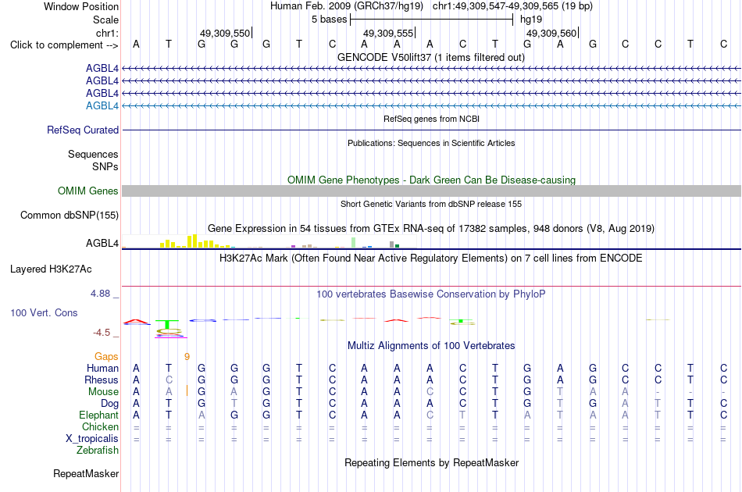Click the RefSeq Curated track label

point(83,130)
